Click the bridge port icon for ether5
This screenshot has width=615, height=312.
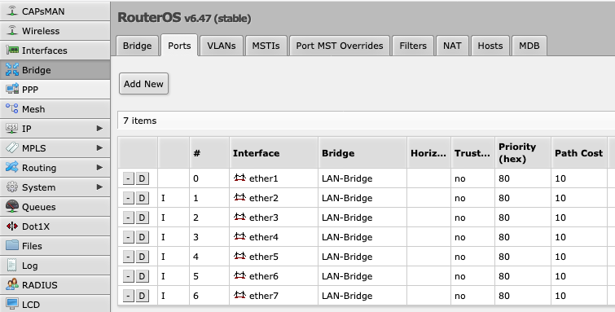(239, 257)
